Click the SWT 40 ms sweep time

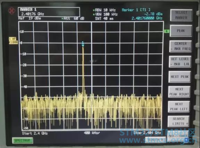(x=104, y=18)
